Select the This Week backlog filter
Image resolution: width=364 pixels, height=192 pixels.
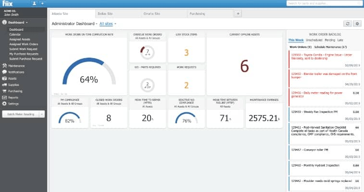[x=296, y=40]
